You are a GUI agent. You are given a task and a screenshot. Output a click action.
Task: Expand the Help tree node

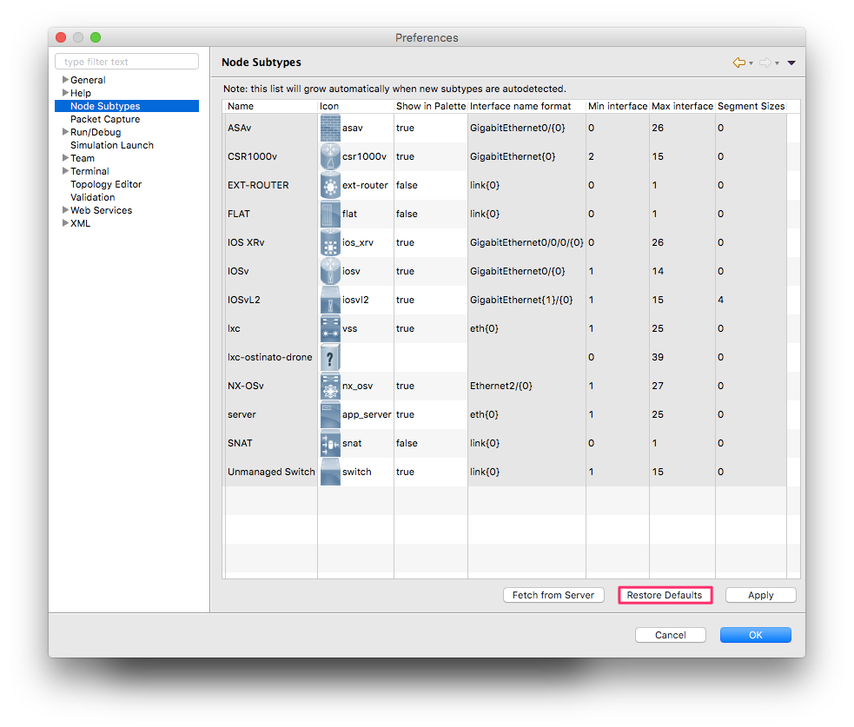coord(65,93)
